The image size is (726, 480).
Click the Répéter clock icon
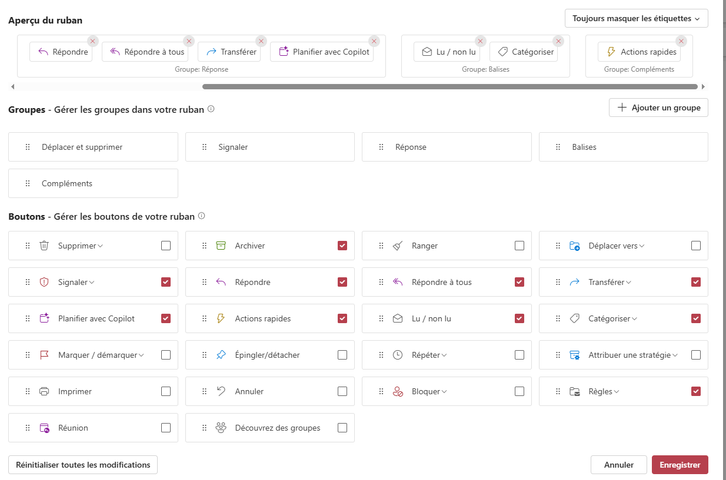click(398, 355)
